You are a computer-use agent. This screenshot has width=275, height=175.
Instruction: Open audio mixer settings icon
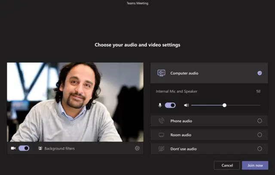(x=258, y=91)
